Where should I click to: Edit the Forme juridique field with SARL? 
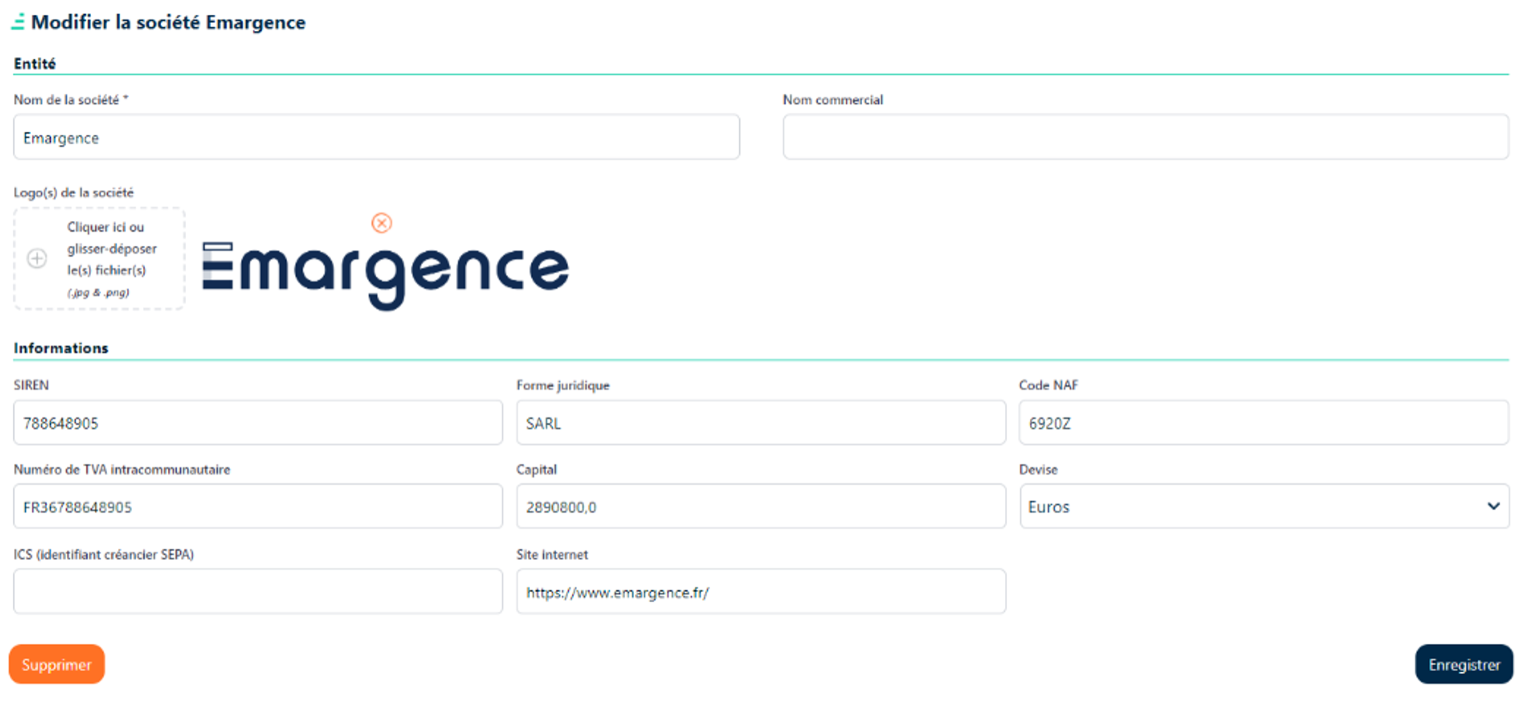(761, 422)
